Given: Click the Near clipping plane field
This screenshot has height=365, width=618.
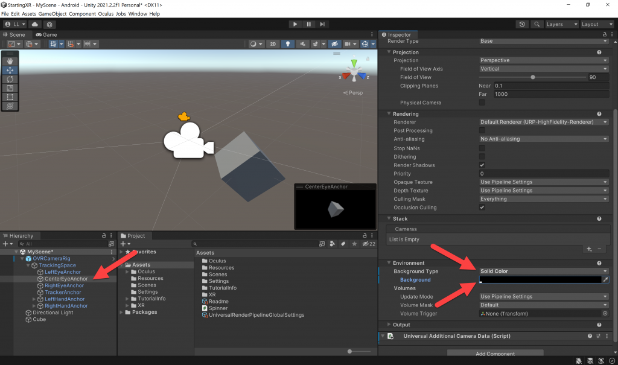Looking at the screenshot, I should tap(552, 86).
